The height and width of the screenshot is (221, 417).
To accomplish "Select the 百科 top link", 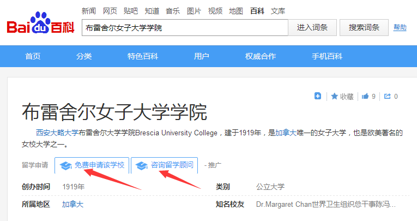I will [257, 11].
